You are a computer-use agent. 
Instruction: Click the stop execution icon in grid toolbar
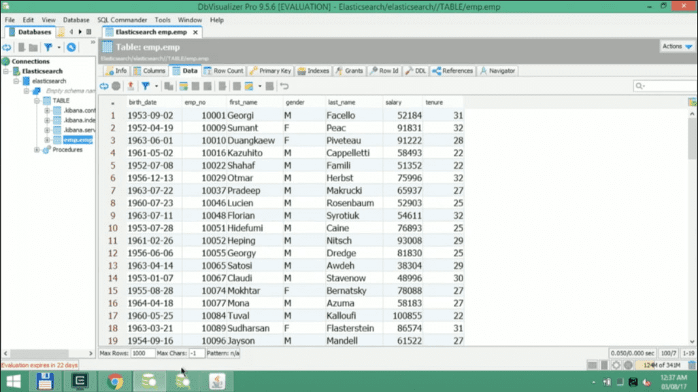[x=116, y=86]
